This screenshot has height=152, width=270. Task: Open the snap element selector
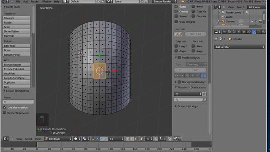(163, 139)
